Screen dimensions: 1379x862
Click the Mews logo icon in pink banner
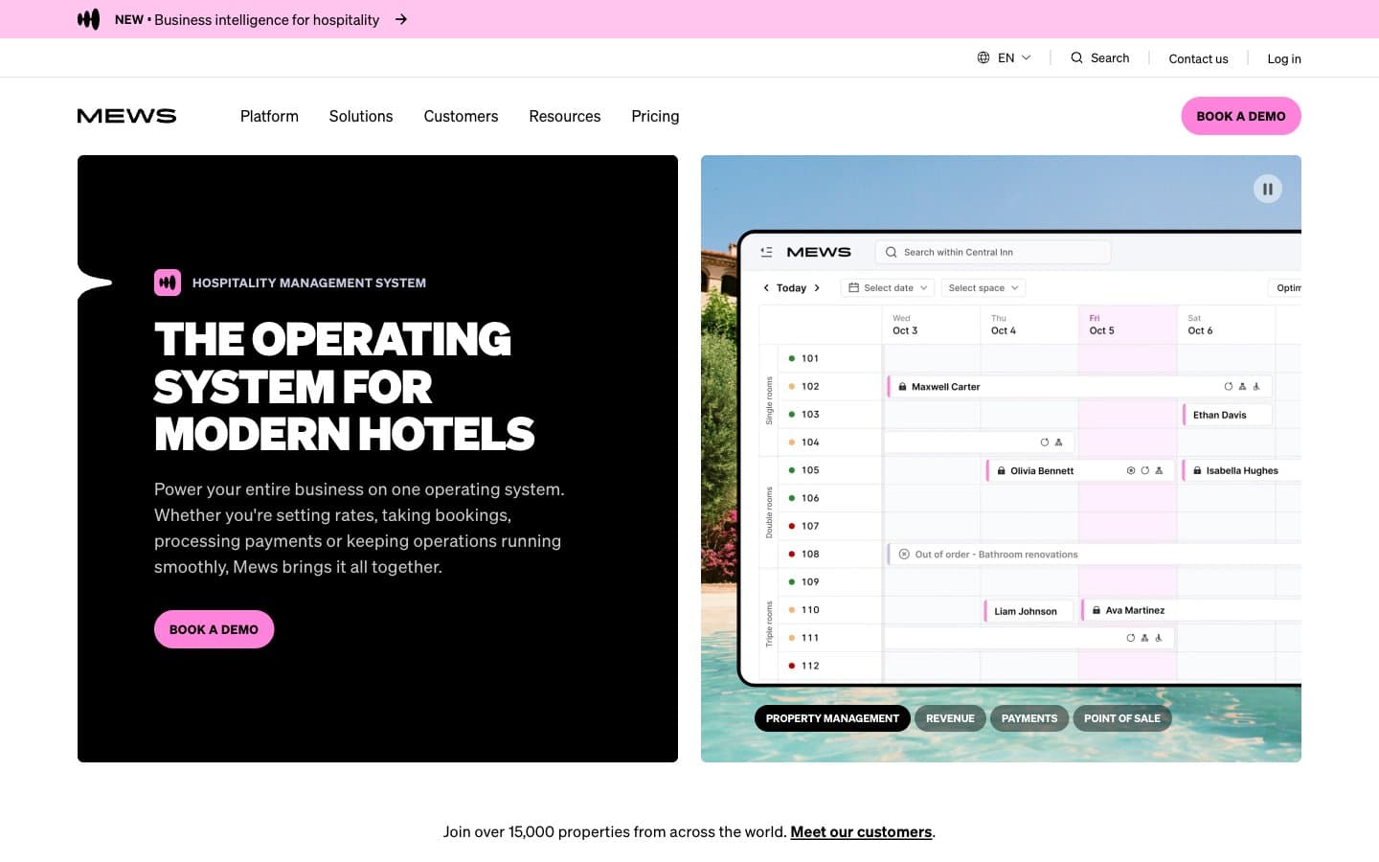click(x=88, y=19)
